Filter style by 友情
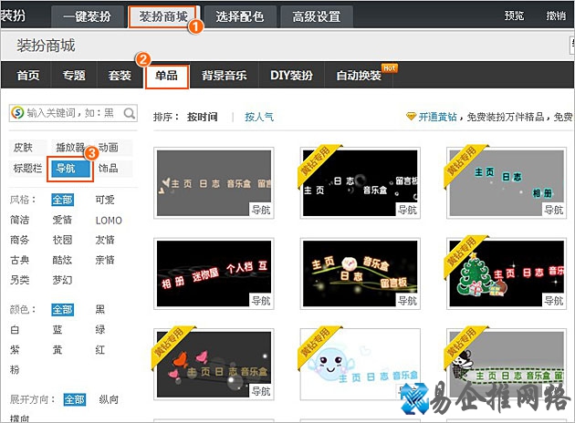The width and height of the screenshot is (575, 423). coord(105,241)
